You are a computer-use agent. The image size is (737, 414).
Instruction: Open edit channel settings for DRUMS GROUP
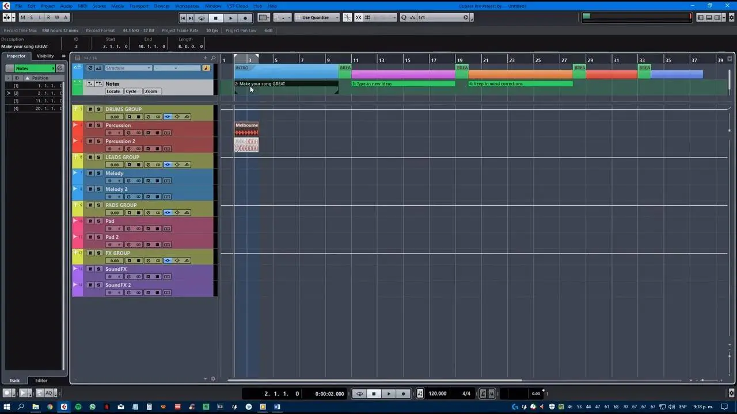coord(148,117)
